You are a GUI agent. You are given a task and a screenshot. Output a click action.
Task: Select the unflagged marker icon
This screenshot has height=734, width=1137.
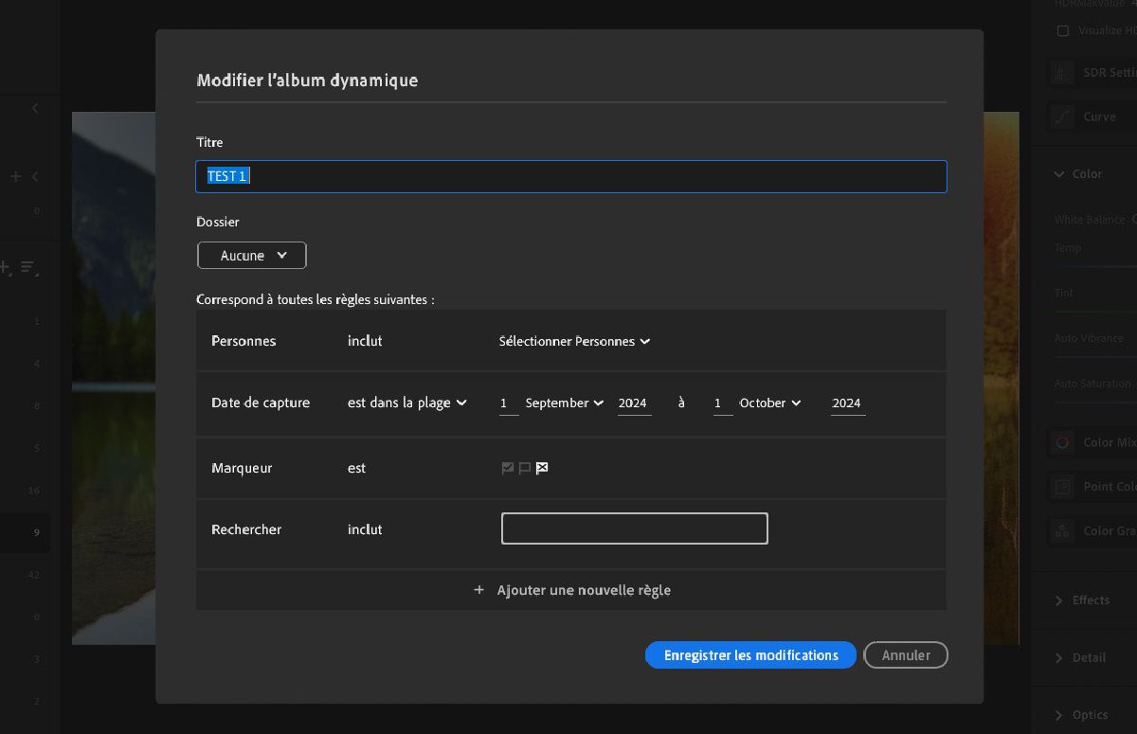point(524,467)
